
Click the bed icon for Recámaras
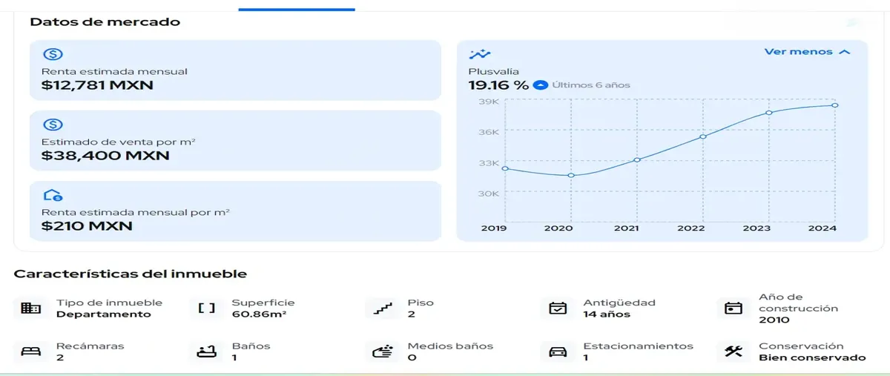30,352
